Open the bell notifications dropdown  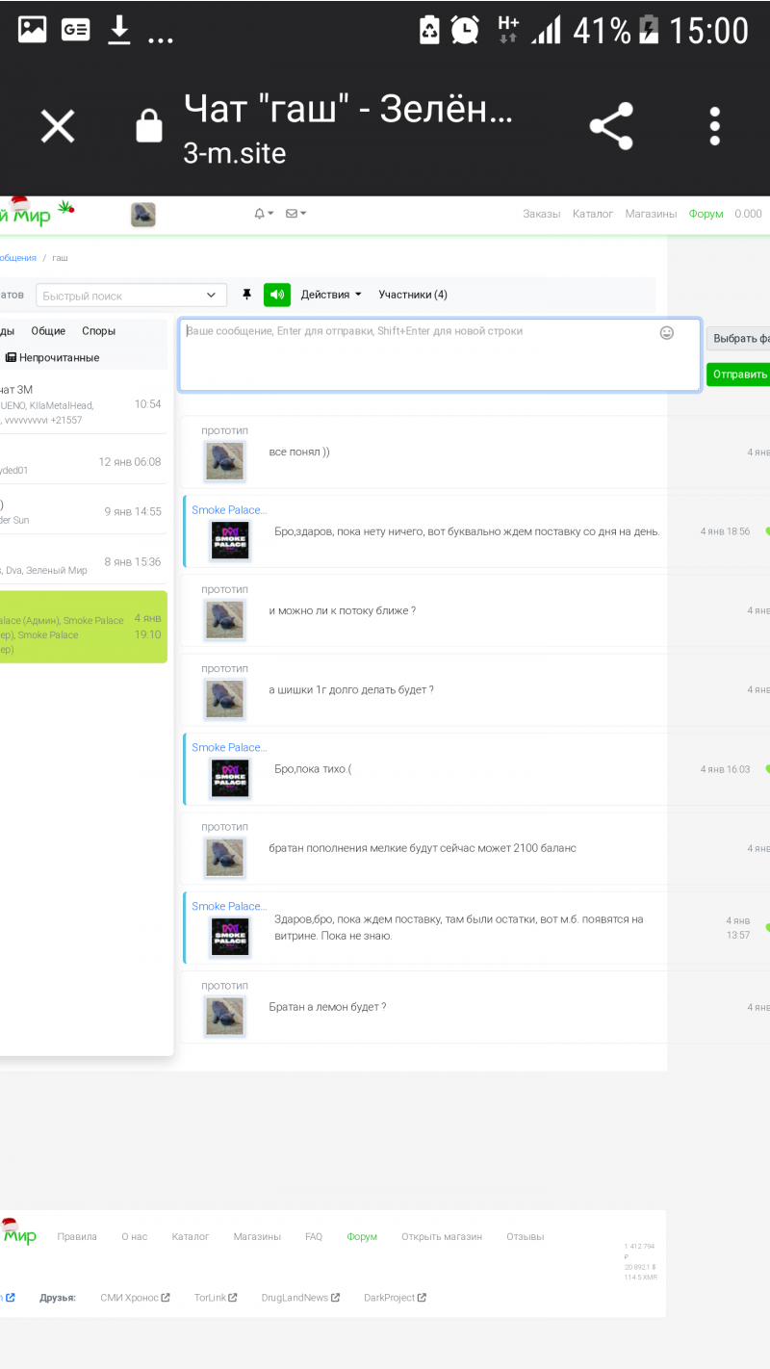pos(264,214)
